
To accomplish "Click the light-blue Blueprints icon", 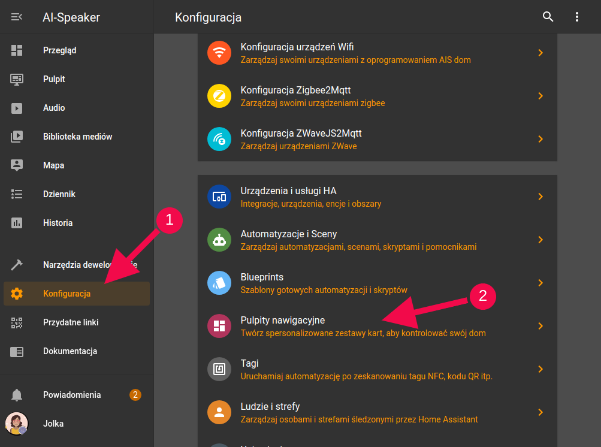I will [219, 283].
